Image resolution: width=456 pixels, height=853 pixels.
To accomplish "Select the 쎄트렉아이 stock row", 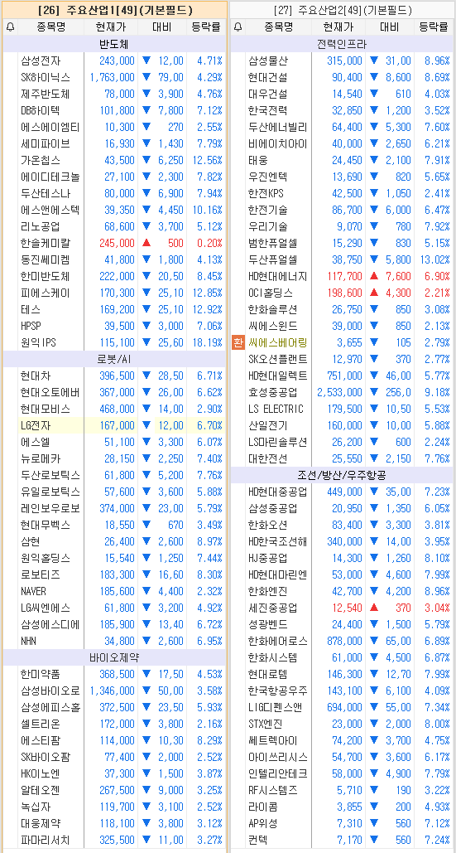I will (x=342, y=741).
